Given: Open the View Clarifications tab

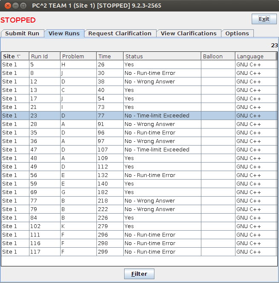Looking at the screenshot, I should [x=189, y=34].
